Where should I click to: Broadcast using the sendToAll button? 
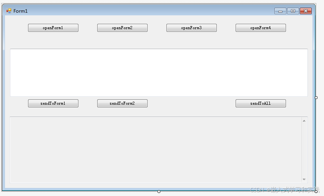tap(261, 103)
